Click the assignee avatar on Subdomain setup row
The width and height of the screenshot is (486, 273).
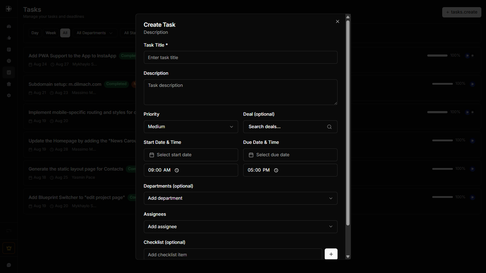click(472, 84)
